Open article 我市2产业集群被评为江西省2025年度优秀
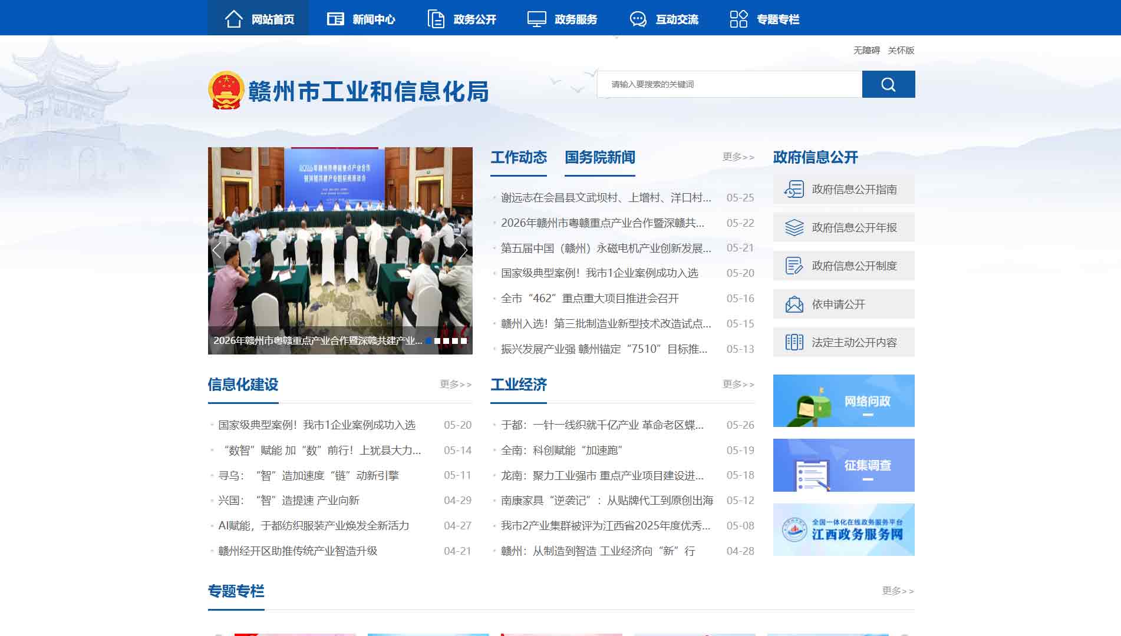Viewport: 1121px width, 636px height. click(x=606, y=526)
